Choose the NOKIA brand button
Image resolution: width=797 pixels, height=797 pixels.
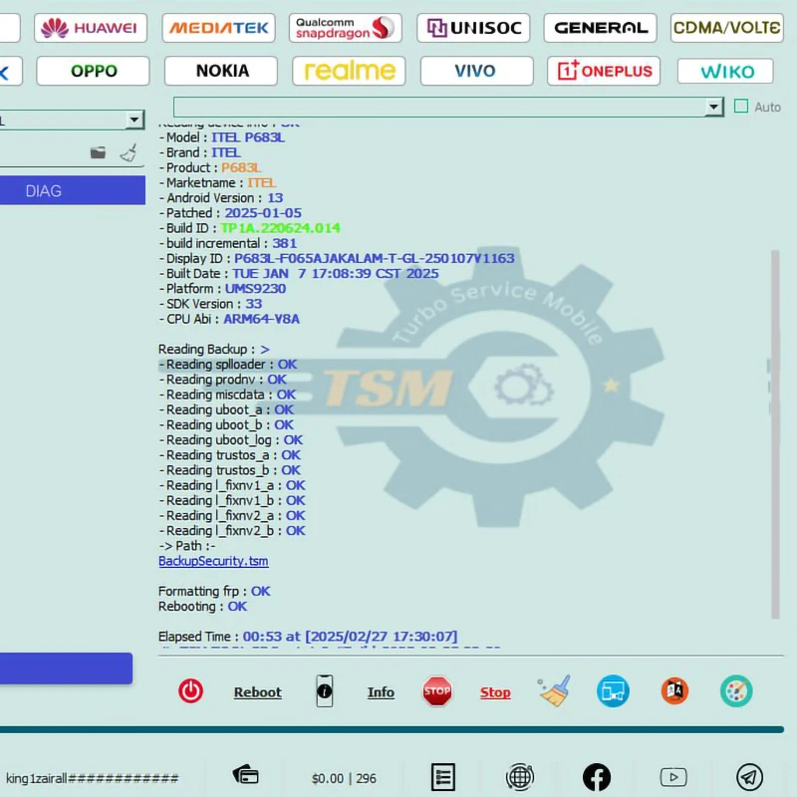tap(221, 71)
